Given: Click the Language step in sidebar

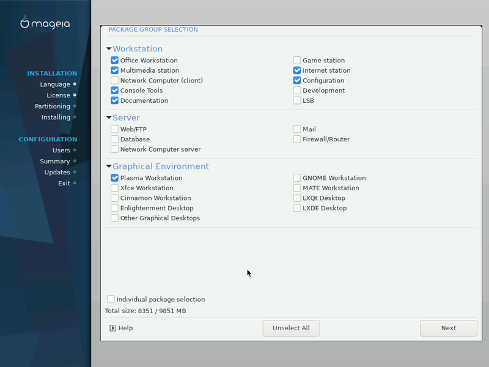Looking at the screenshot, I should coord(55,84).
